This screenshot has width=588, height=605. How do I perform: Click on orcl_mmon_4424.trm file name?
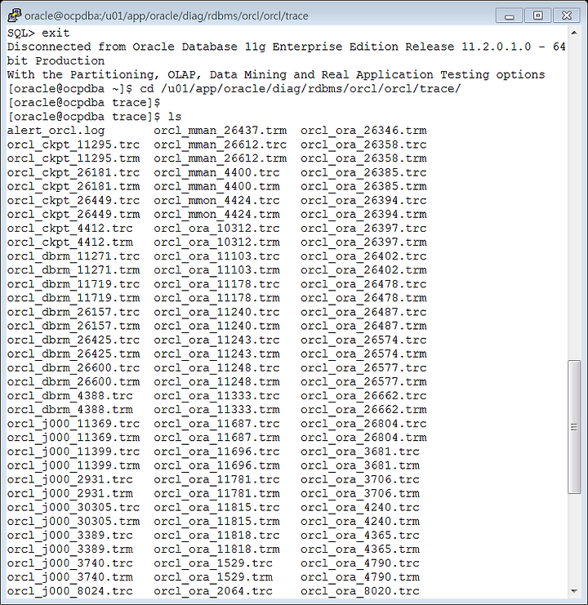pyautogui.click(x=217, y=215)
